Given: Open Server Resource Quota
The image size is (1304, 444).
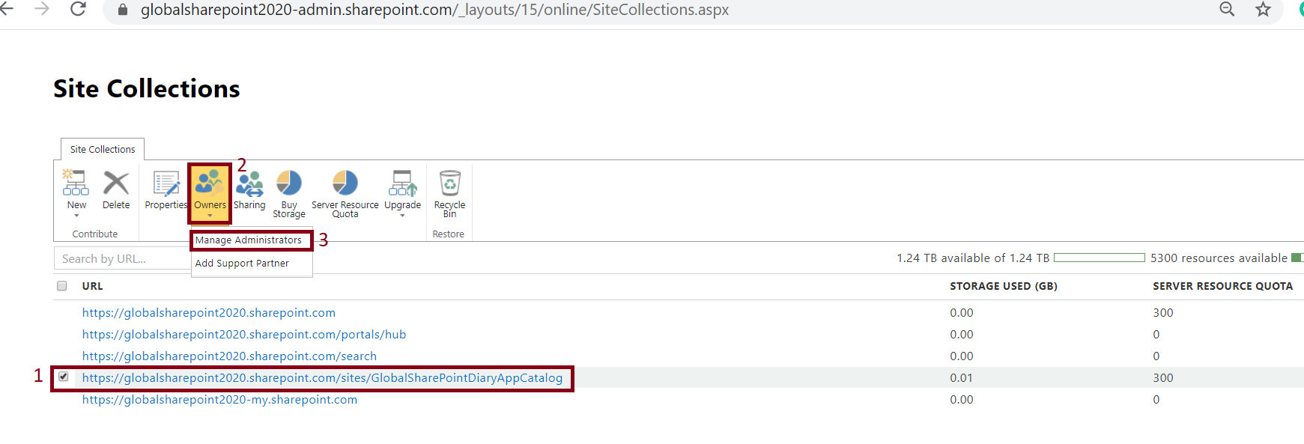Looking at the screenshot, I should tap(345, 183).
